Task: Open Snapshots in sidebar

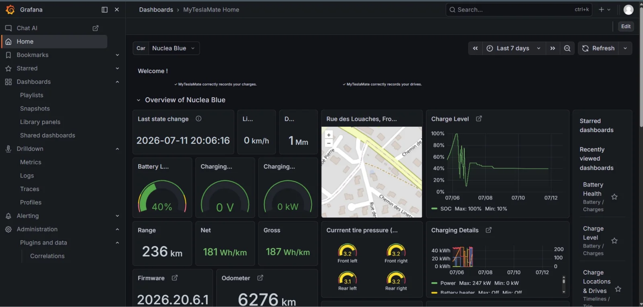Action: 35,109
